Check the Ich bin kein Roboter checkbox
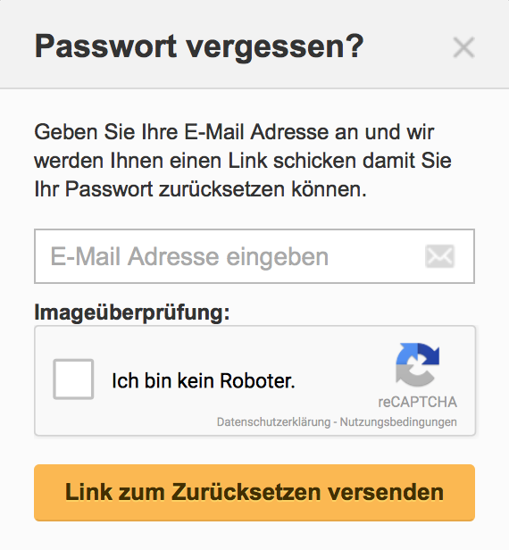Viewport: 509px width, 550px height. pyautogui.click(x=73, y=379)
